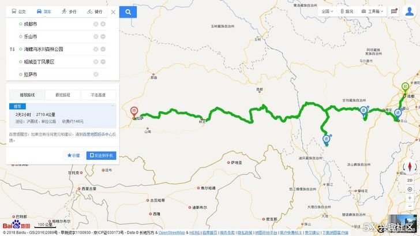Click the 拉萨市 destination input field
Viewport: 420px width, 236px height.
[x=57, y=74]
